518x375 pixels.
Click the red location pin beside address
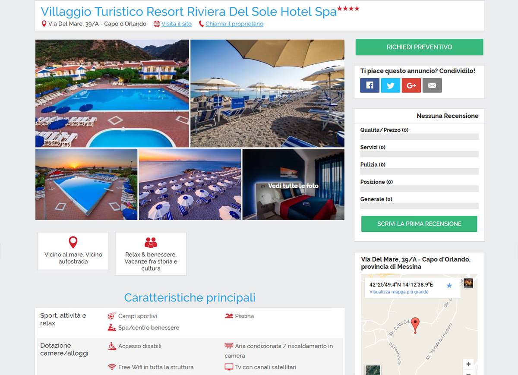coord(44,24)
